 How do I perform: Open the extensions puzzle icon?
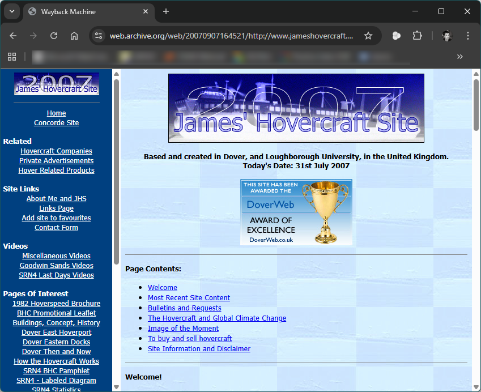[x=417, y=36]
